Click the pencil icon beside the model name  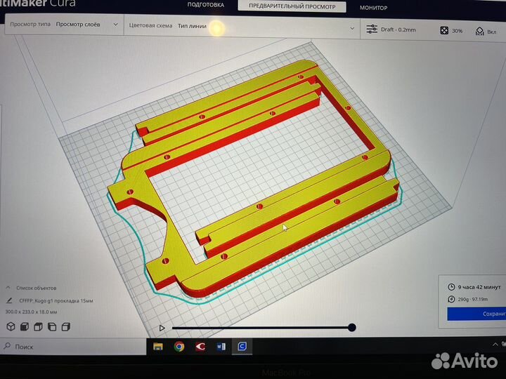(10, 300)
